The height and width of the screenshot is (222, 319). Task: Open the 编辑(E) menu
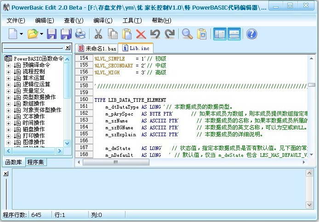point(45,21)
